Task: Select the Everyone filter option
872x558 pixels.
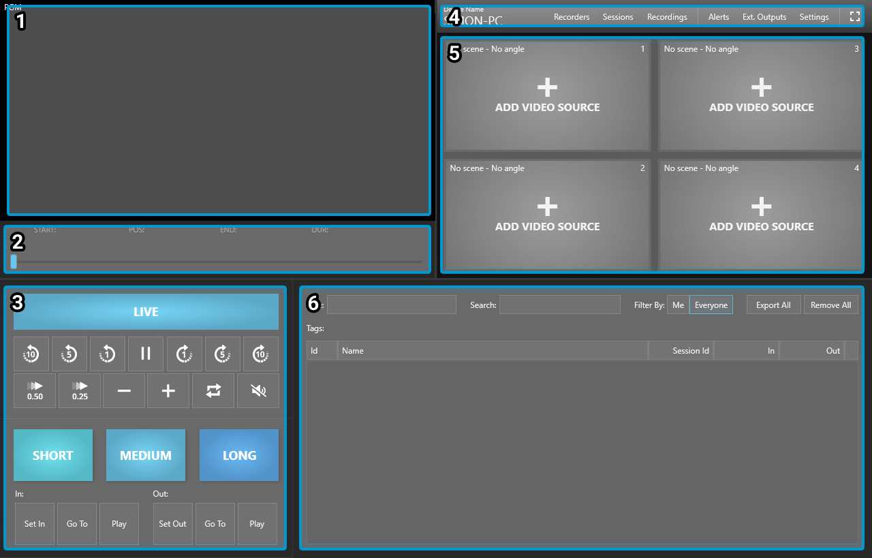Action: pos(711,305)
